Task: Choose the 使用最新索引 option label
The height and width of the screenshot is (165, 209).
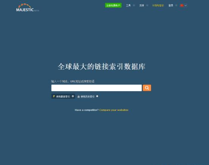Action: (63, 97)
